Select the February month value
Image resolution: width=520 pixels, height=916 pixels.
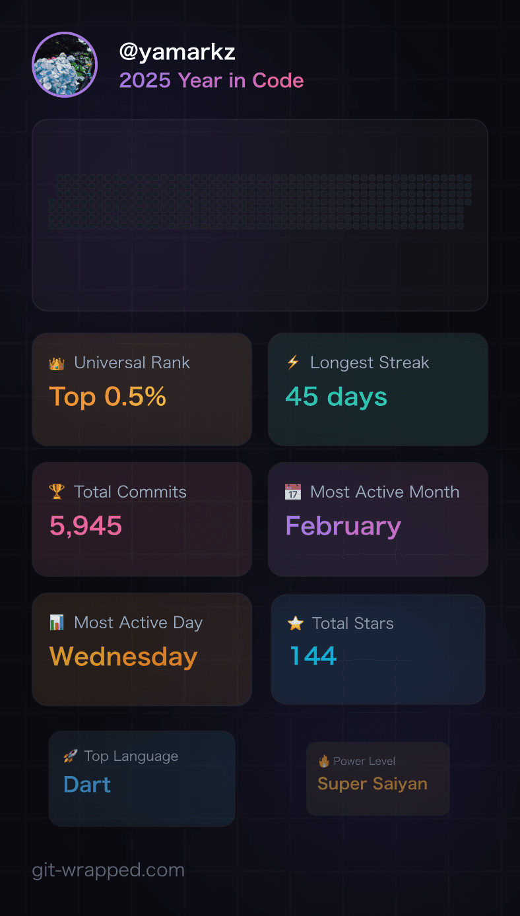pyautogui.click(x=343, y=526)
